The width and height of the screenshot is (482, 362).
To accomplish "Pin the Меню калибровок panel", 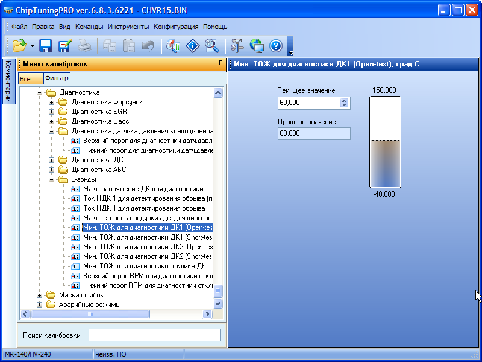I will [221, 64].
